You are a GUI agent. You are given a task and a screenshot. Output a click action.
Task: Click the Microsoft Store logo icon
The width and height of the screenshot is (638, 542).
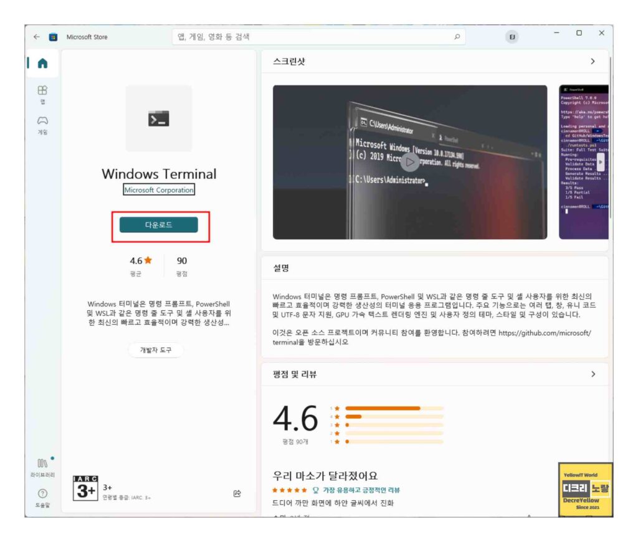(x=53, y=37)
